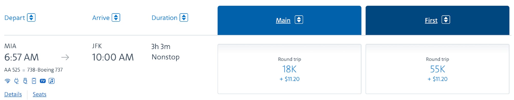514x100 pixels.
Task: Click the USB power amenity icon
Action: [25, 81]
